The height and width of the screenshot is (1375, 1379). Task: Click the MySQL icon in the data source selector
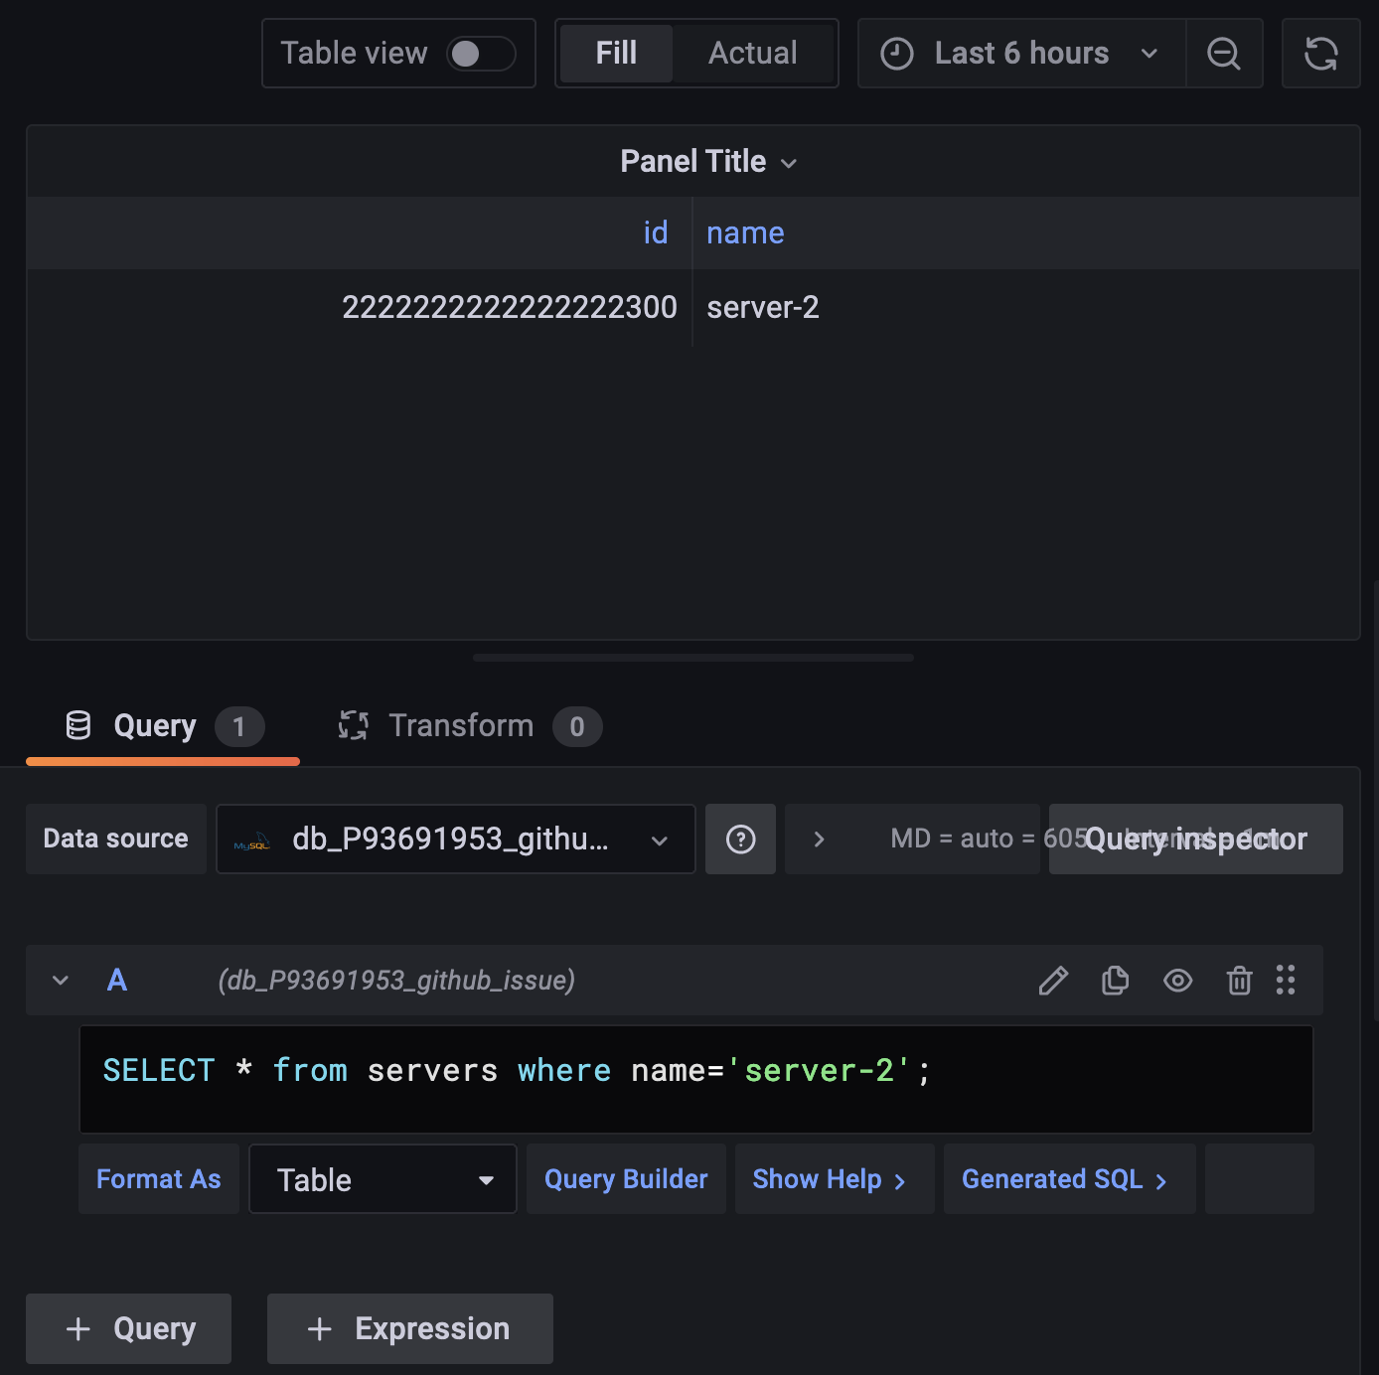point(251,840)
